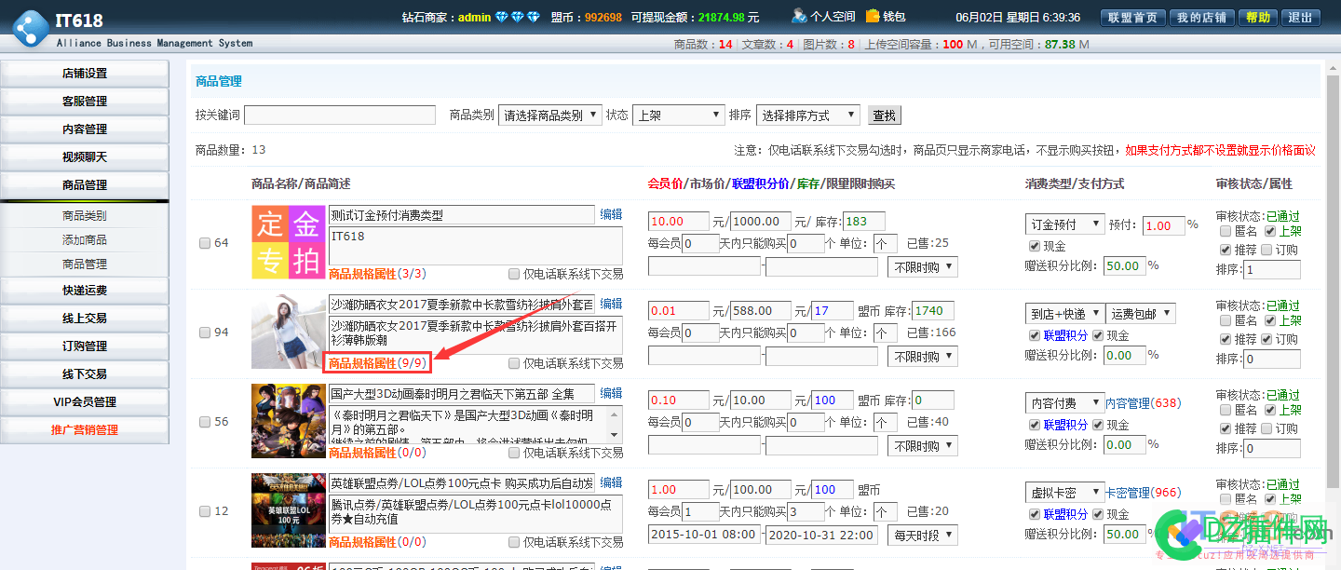Open product thumbnail for item 64

[288, 242]
